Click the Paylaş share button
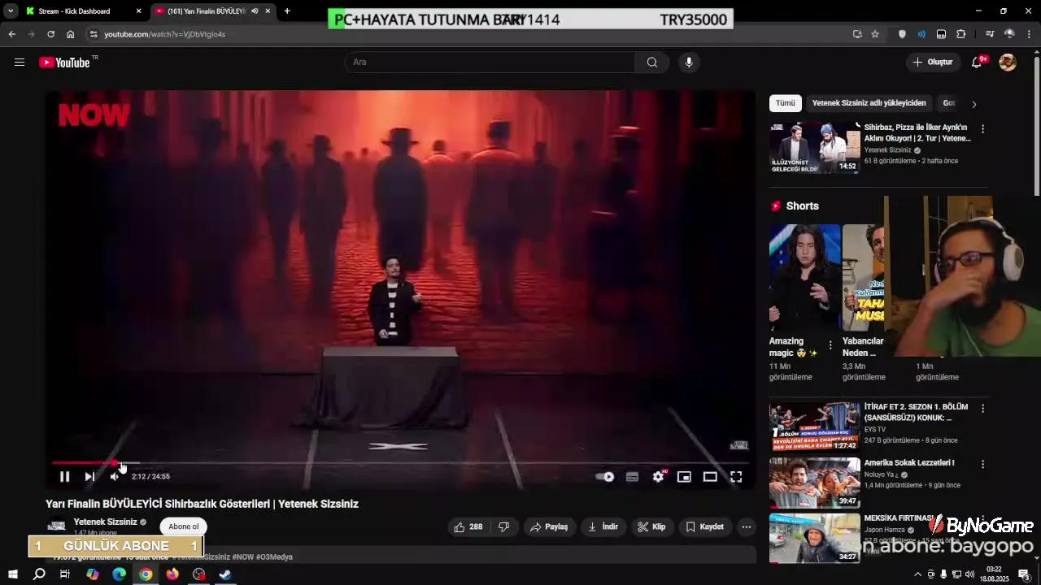 click(x=549, y=527)
